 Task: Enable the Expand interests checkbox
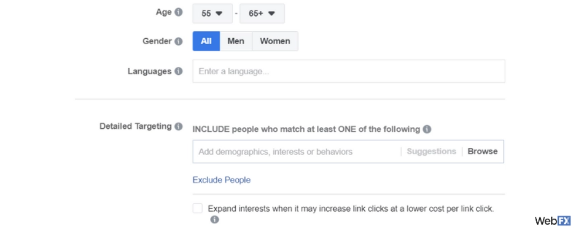tap(198, 208)
